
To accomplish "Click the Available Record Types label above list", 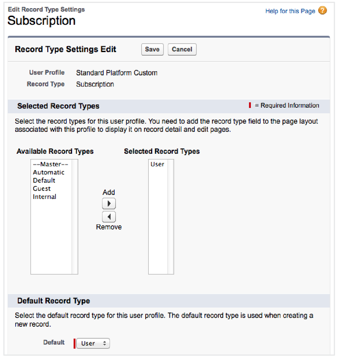I will click(55, 151).
